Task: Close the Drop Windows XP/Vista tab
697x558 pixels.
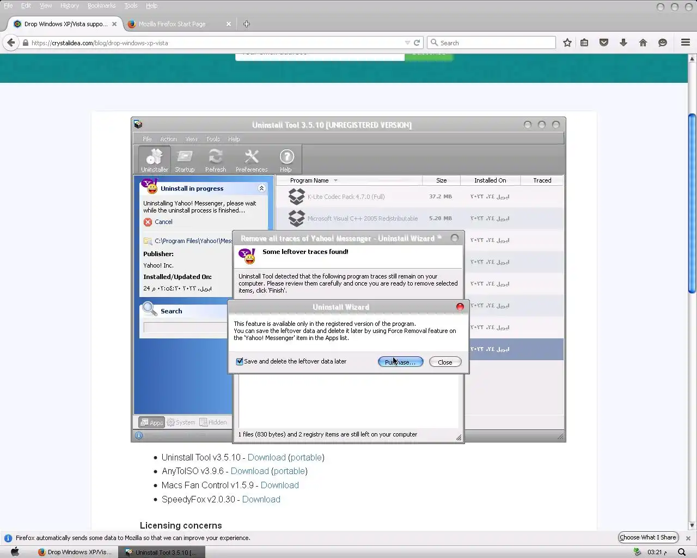Action: point(114,24)
